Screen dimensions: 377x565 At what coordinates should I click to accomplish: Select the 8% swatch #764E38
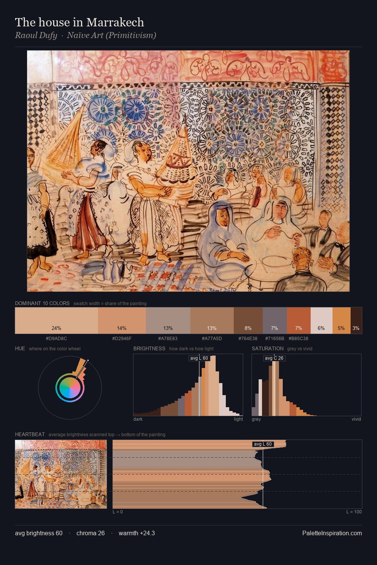point(248,321)
